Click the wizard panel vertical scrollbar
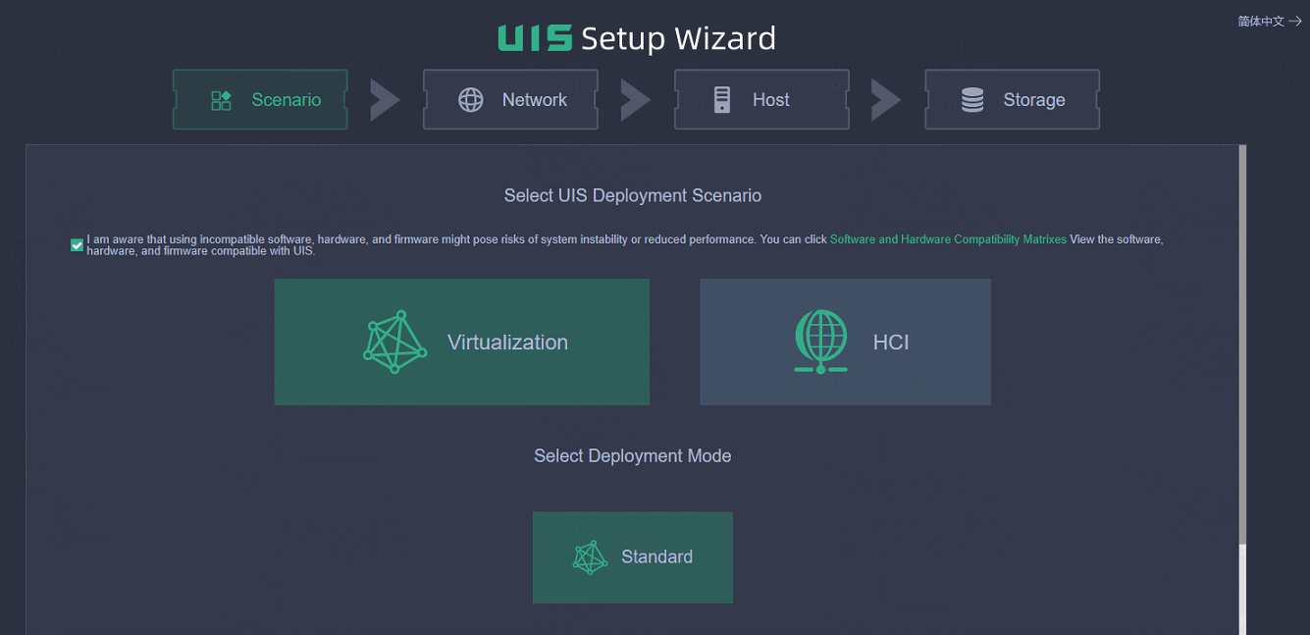The height and width of the screenshot is (635, 1310). pyautogui.click(x=1242, y=344)
